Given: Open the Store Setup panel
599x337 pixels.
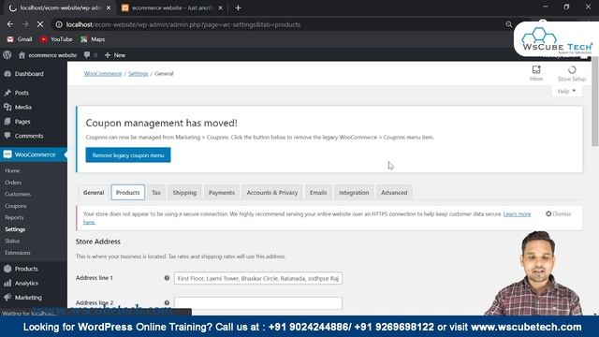Looking at the screenshot, I should point(572,73).
